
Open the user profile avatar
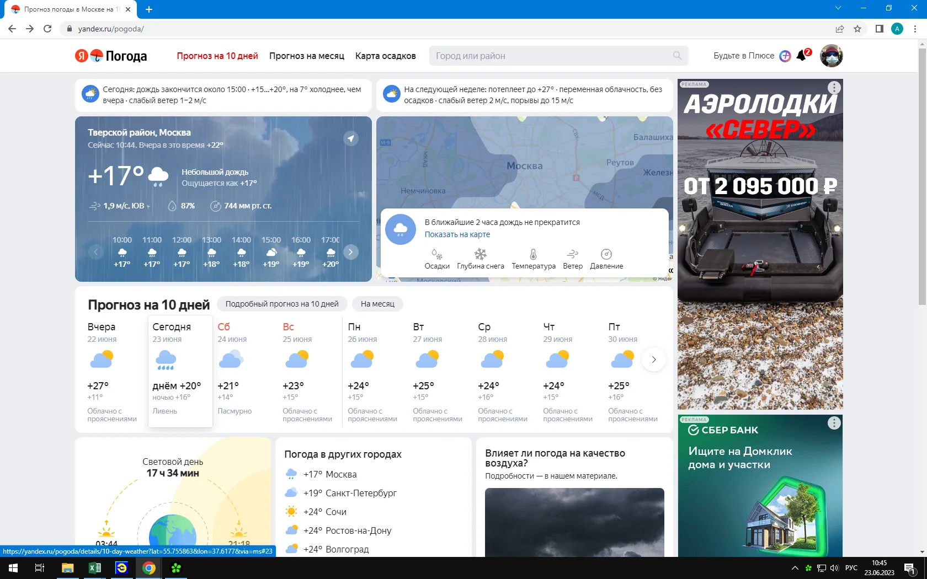831,56
